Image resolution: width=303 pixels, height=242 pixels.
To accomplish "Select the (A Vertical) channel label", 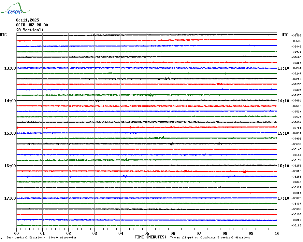I will pos(30,30).
